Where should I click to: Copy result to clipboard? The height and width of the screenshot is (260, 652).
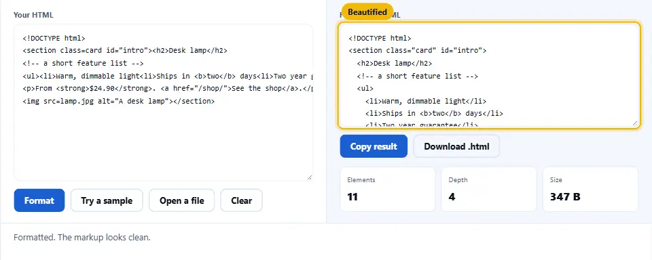tap(374, 146)
